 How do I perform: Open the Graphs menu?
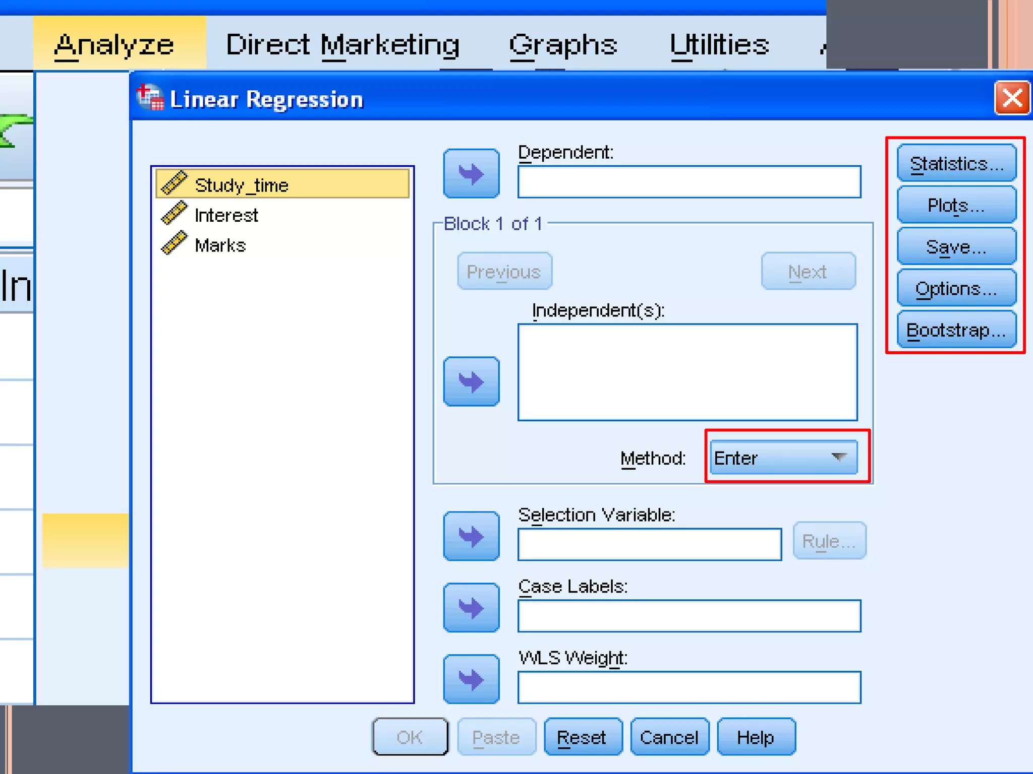563,44
